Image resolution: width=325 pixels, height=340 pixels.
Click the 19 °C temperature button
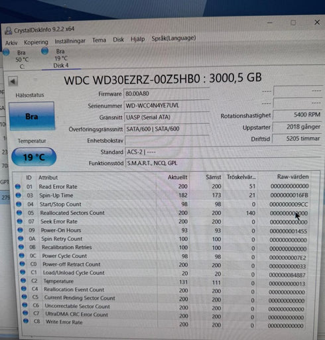(34, 157)
